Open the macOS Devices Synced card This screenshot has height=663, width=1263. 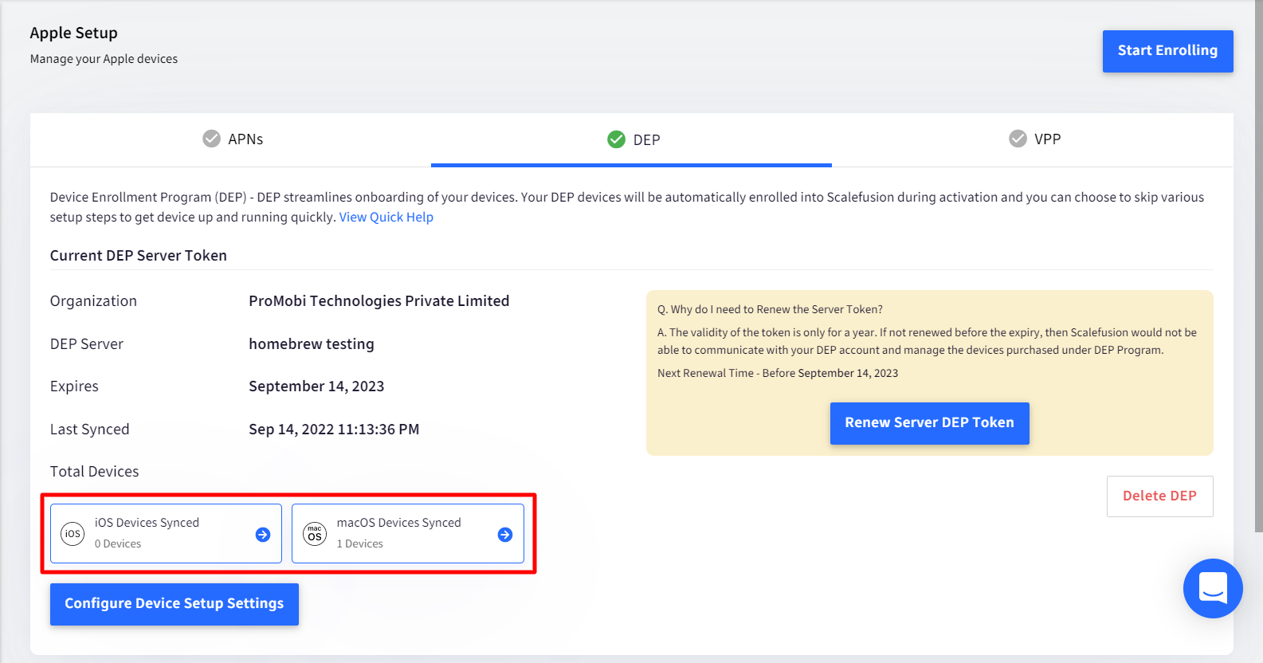(408, 533)
